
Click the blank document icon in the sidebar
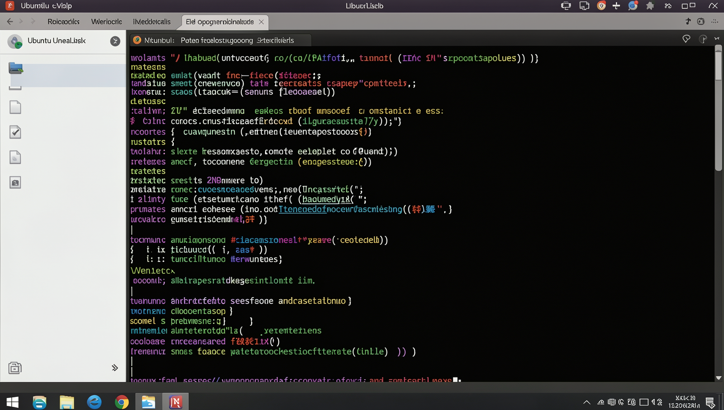(15, 107)
